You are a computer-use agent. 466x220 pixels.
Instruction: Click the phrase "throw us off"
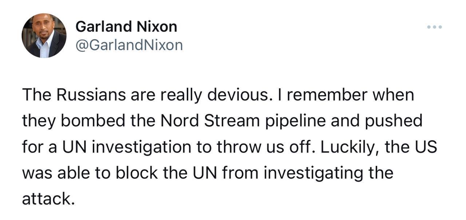262,147
